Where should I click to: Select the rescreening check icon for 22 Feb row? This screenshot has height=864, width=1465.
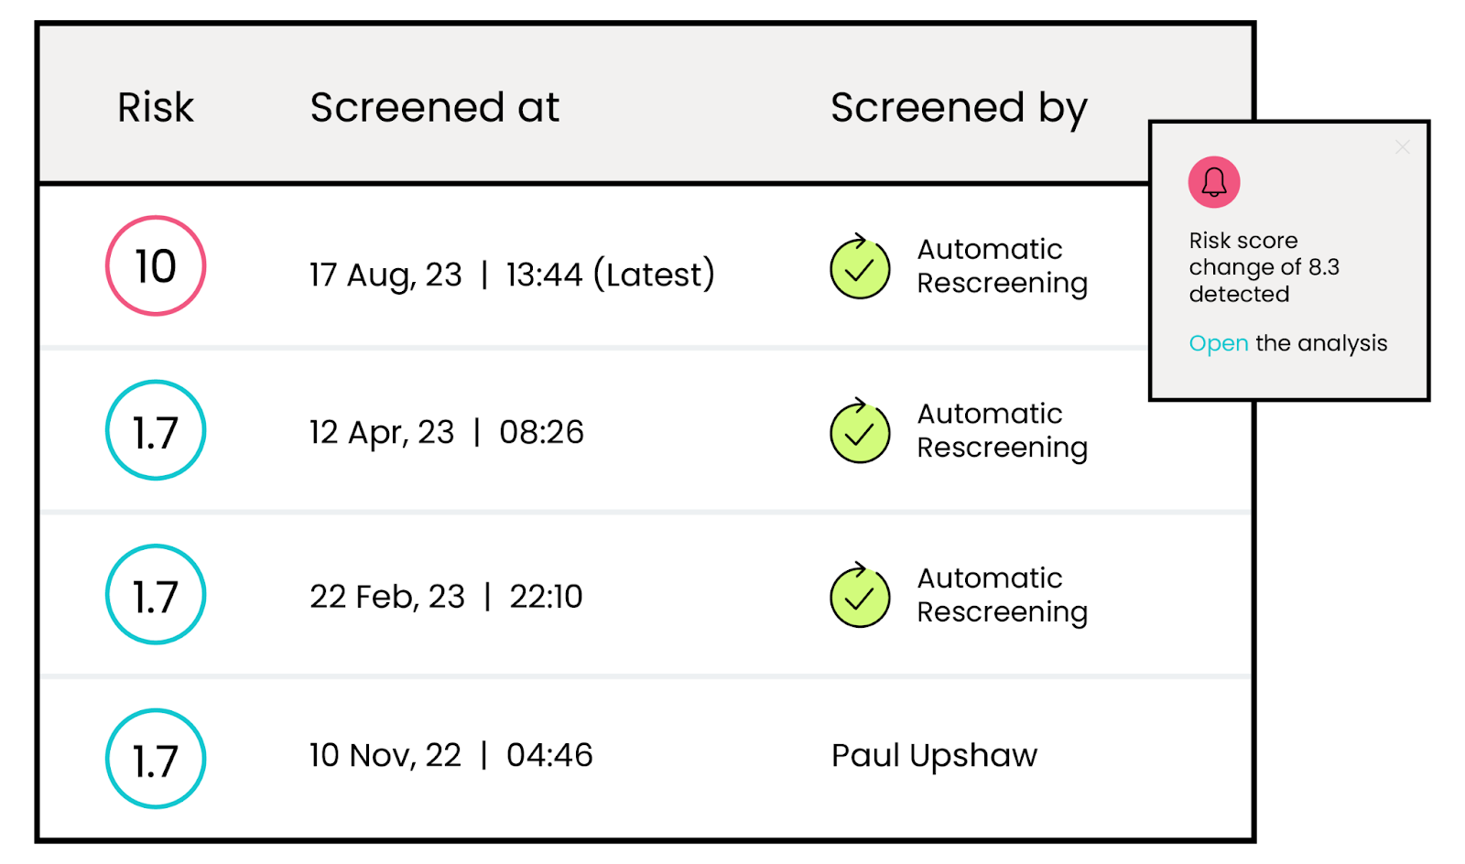point(859,596)
